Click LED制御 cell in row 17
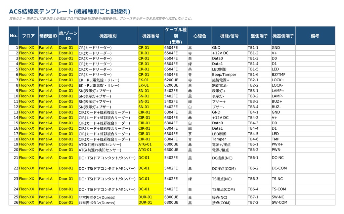Image resolution: width=344 pixels, height=214 pixels. click(229, 134)
